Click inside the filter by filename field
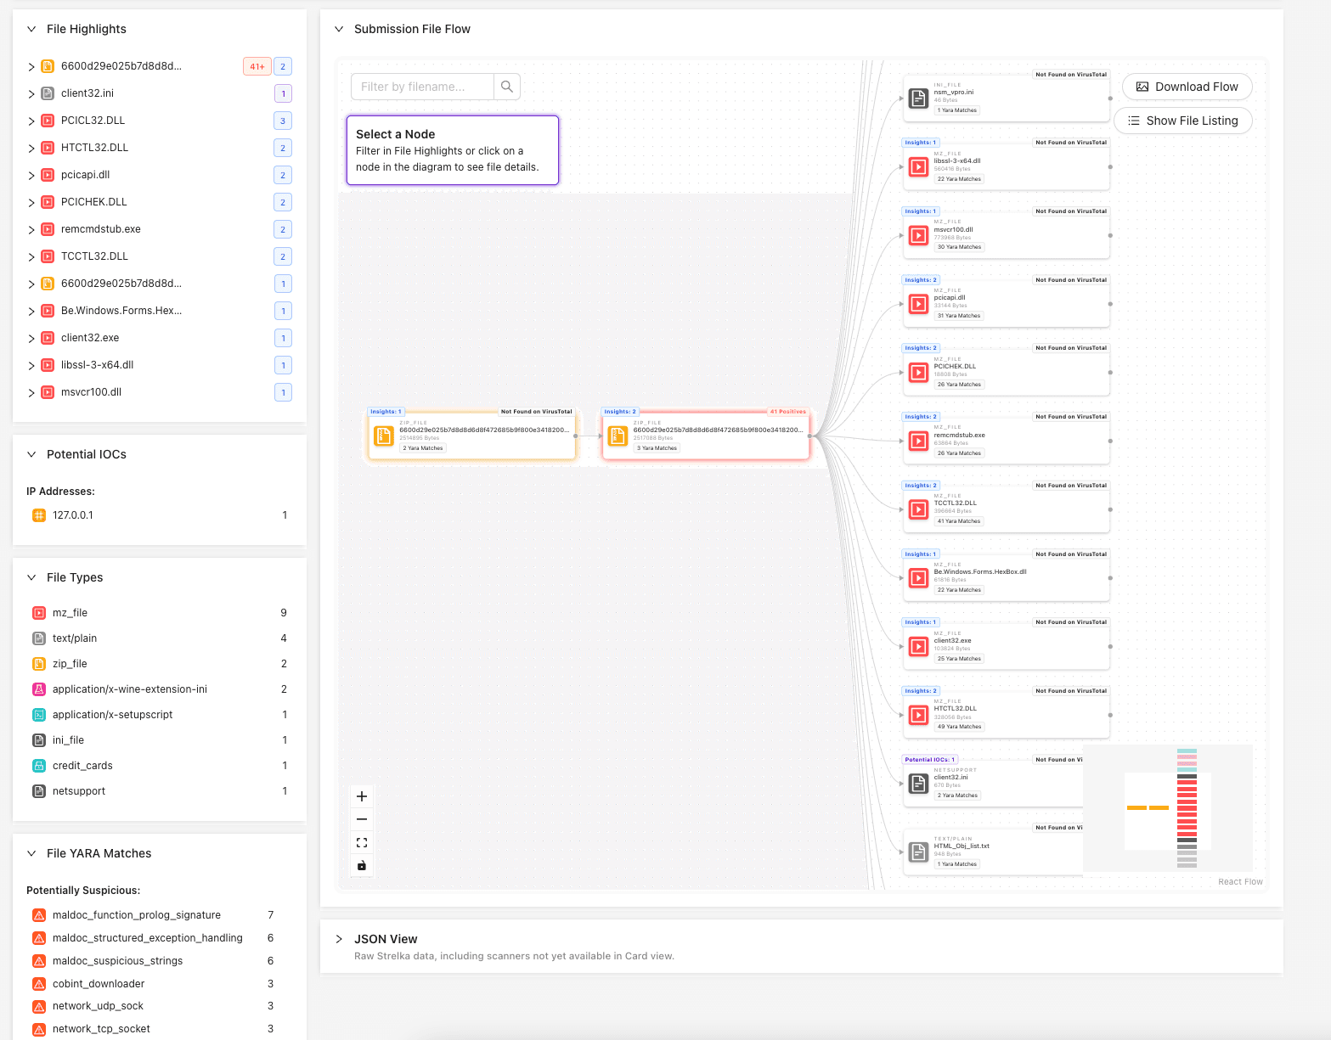1331x1040 pixels. tap(420, 86)
